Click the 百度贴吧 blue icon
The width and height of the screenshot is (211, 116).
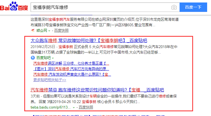pos(33,58)
